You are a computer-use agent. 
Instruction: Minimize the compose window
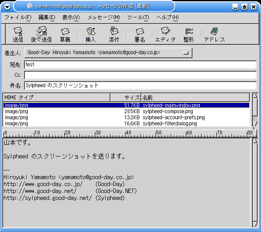coord(235,7)
